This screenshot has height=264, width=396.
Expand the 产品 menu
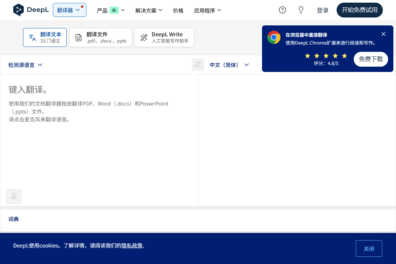pyautogui.click(x=111, y=10)
